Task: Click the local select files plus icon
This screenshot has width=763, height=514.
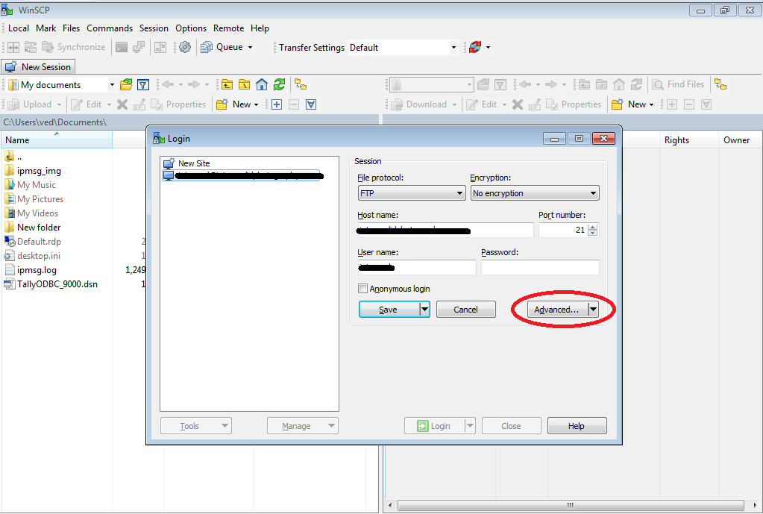Action: [277, 104]
